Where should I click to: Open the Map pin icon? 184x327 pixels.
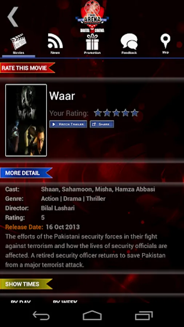point(165,43)
